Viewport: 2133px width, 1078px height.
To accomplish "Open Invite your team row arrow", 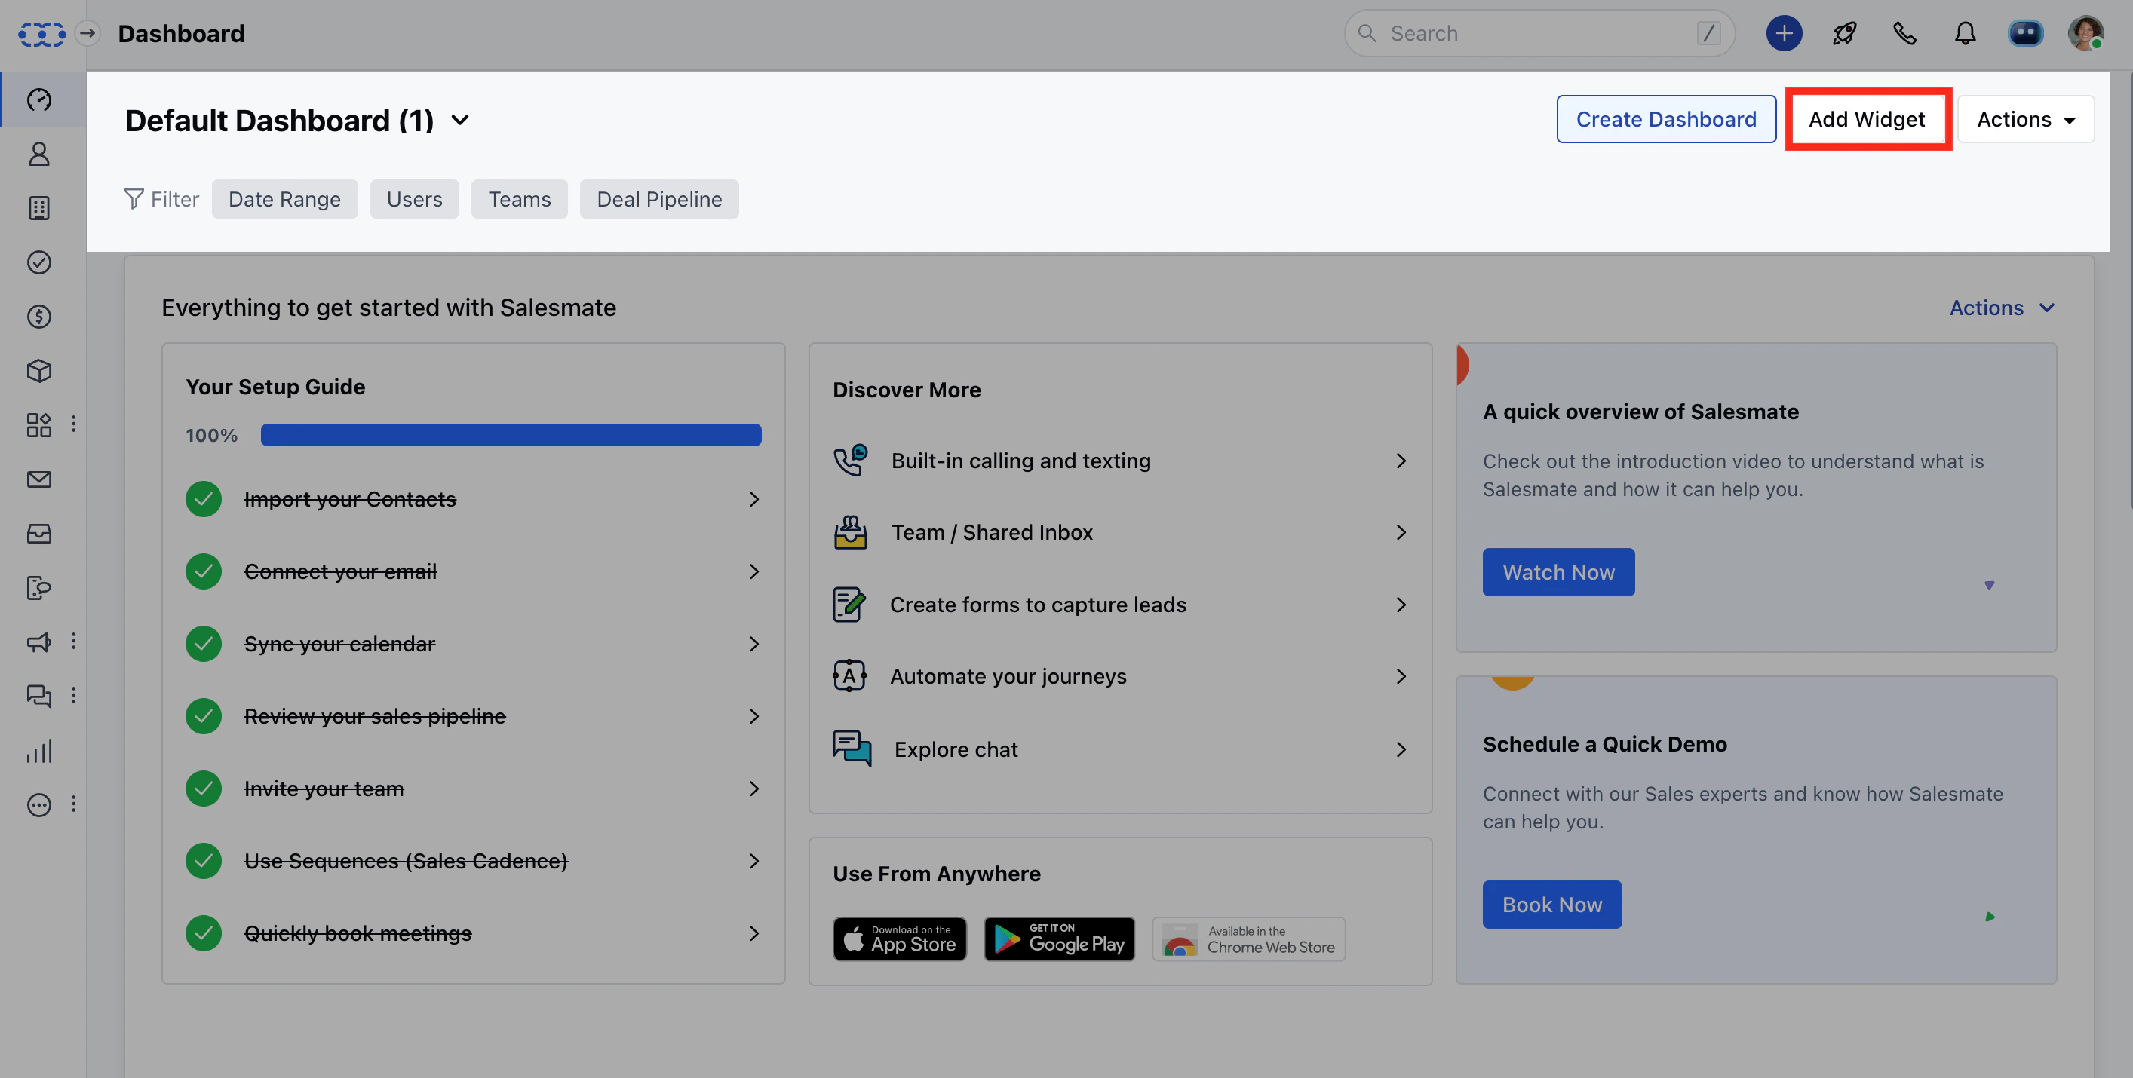I will point(753,789).
